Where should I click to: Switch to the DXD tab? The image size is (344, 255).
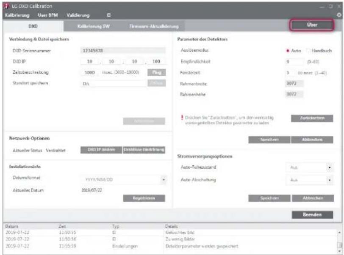coord(33,26)
